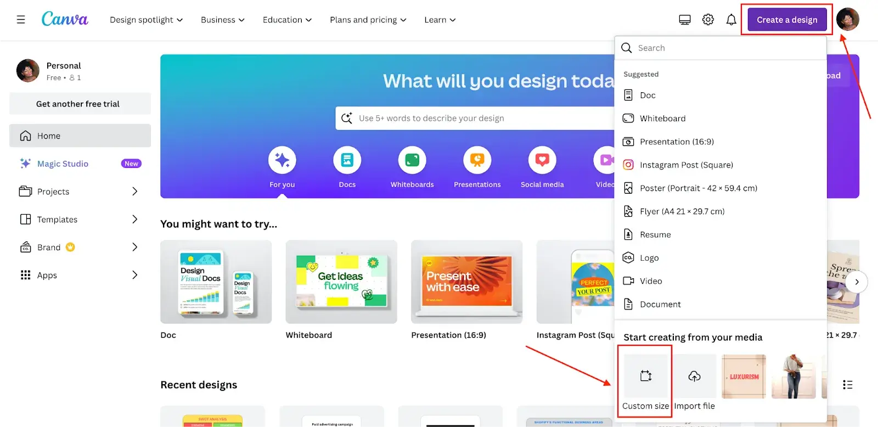The image size is (878, 427).
Task: Select the Social media category icon
Action: pyautogui.click(x=542, y=160)
